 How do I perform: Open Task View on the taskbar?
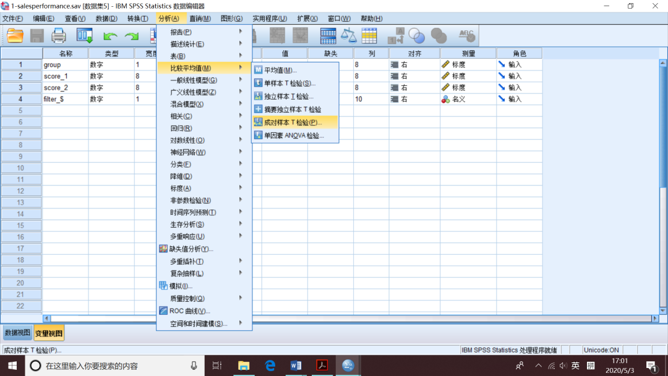click(217, 365)
